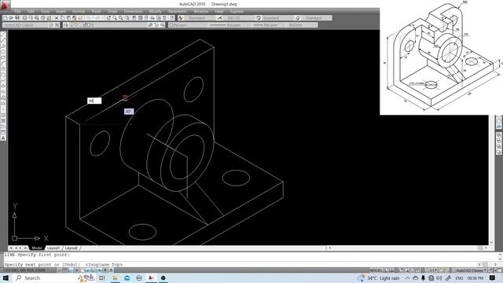Open the Draw menu

(112, 11)
